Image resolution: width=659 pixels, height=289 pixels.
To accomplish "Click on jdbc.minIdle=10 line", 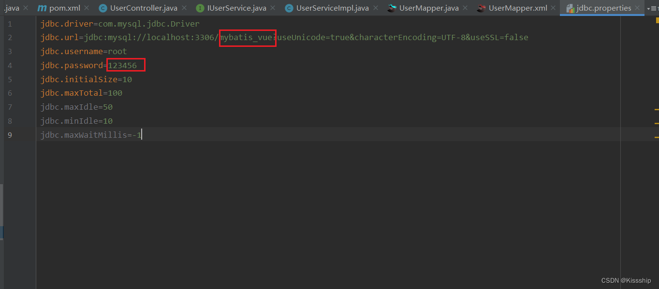I will (76, 121).
